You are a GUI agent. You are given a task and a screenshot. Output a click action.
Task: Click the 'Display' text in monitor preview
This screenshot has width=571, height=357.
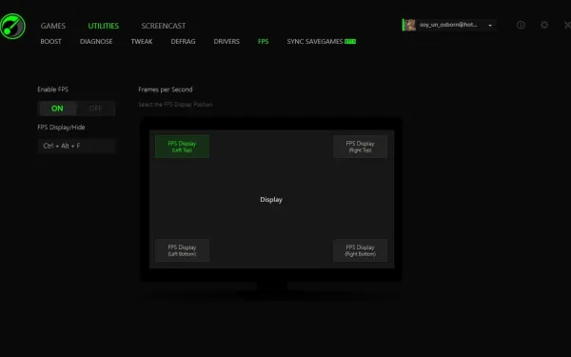pos(271,200)
